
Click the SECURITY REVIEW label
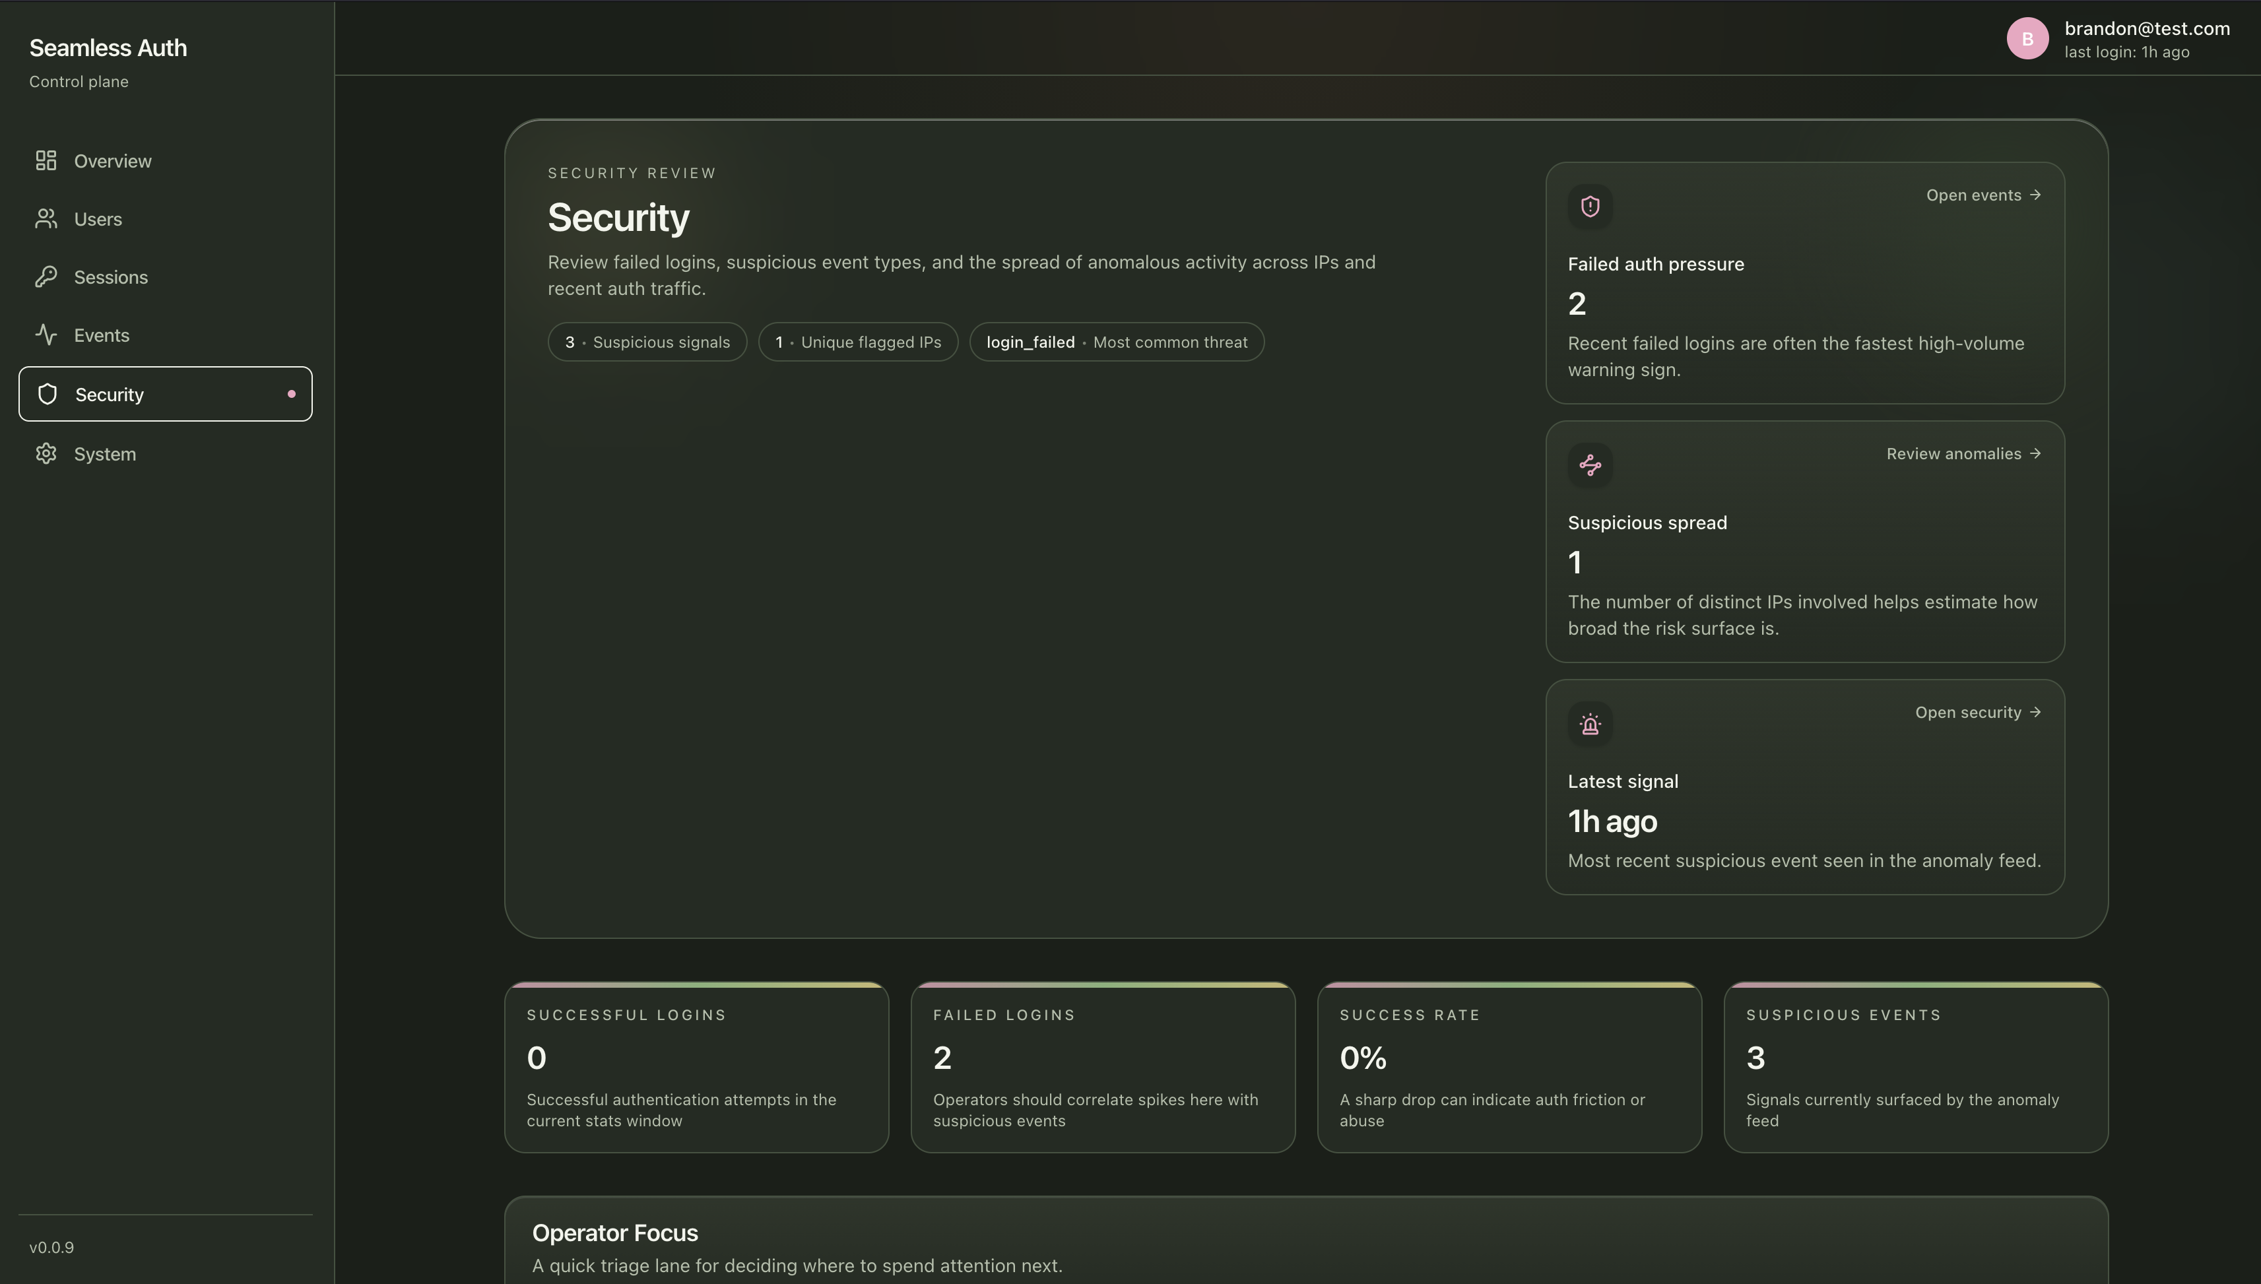[632, 173]
